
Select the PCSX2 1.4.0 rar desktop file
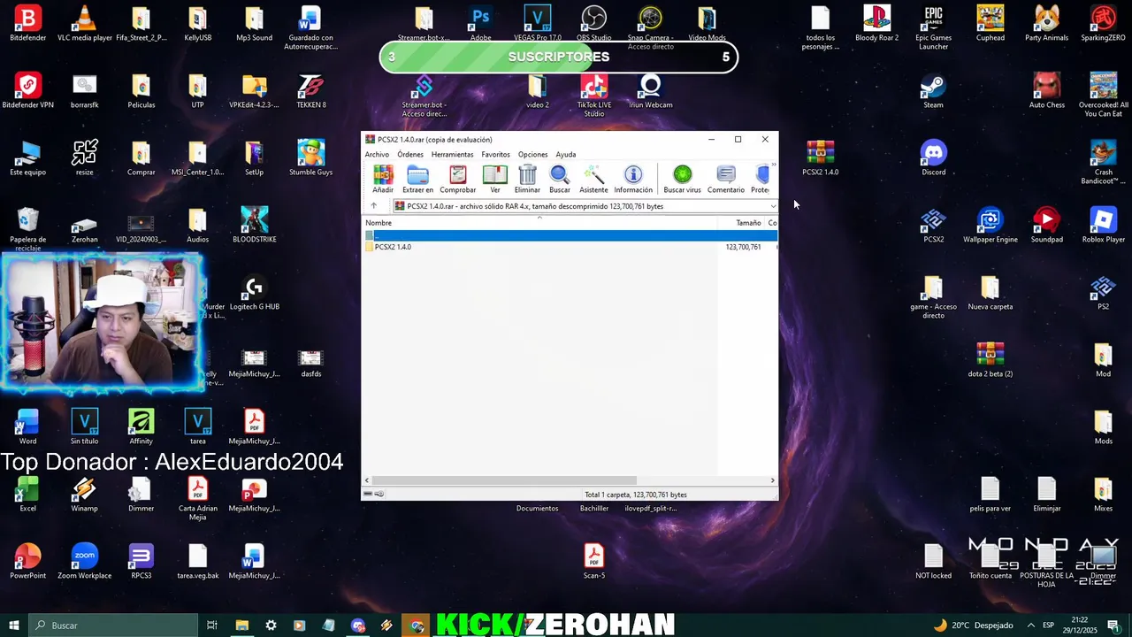(820, 158)
